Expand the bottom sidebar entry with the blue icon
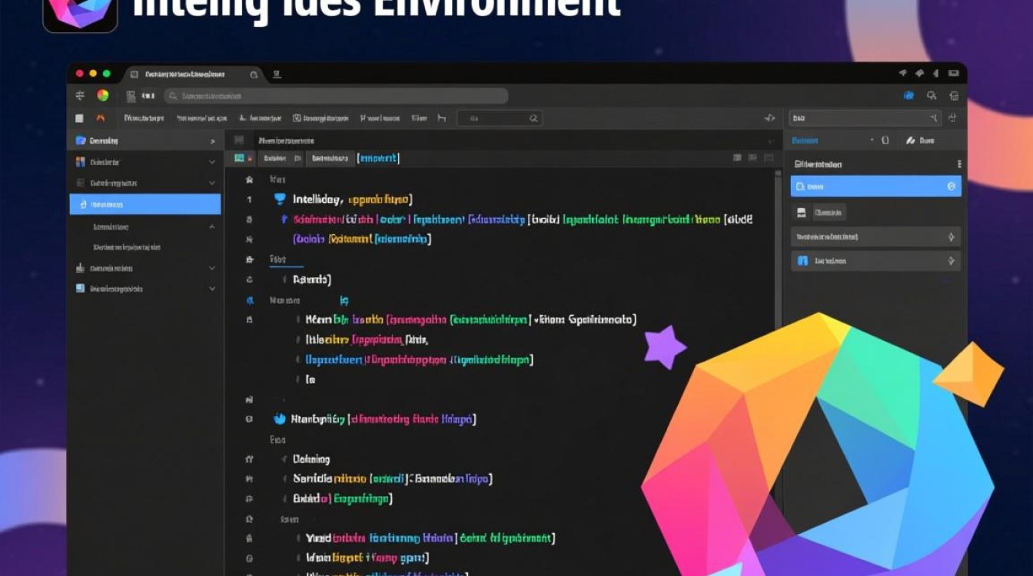The height and width of the screenshot is (576, 1033). point(213,289)
